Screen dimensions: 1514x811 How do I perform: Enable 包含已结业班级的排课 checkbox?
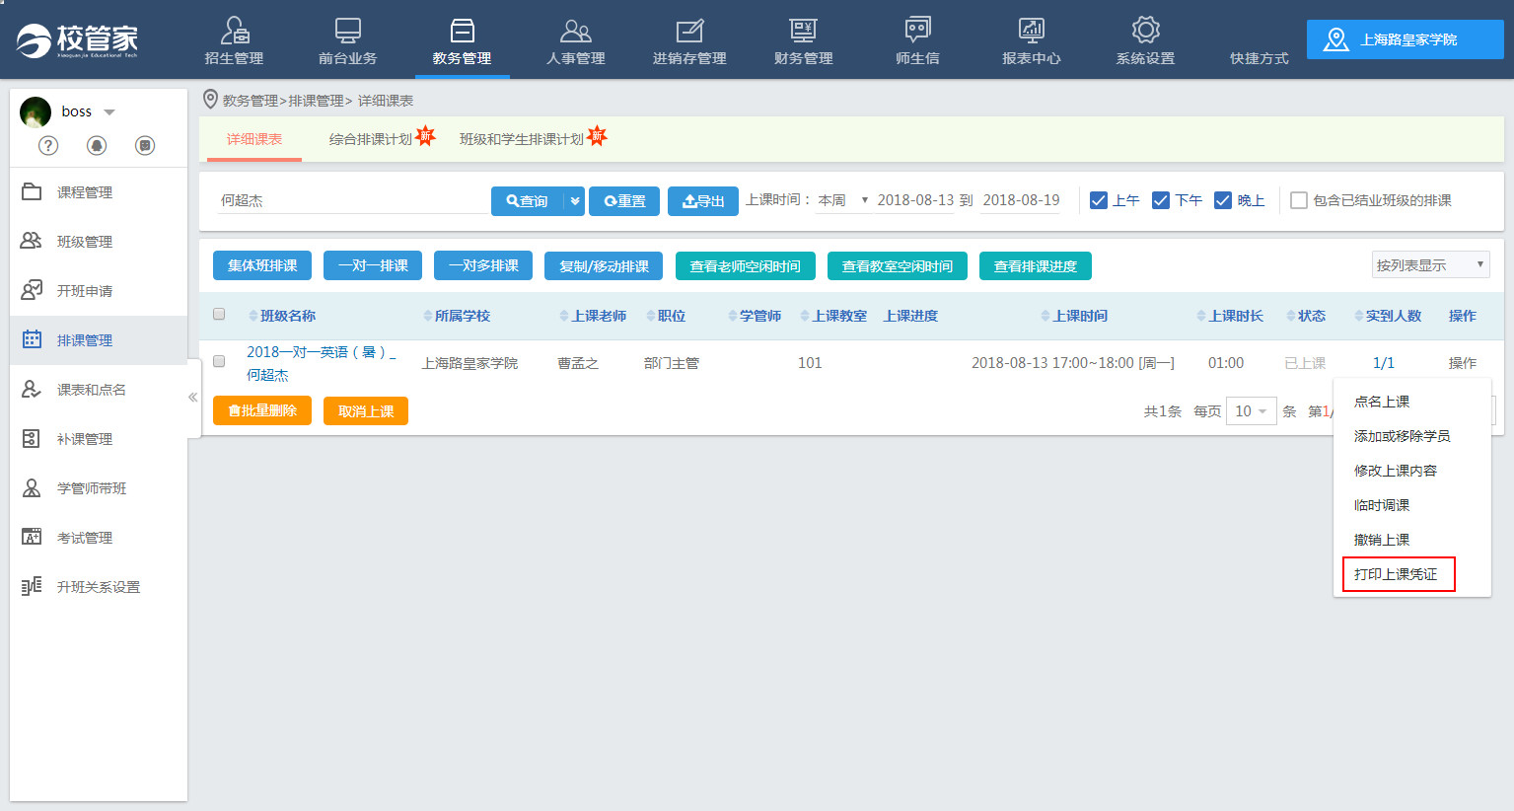pyautogui.click(x=1299, y=200)
